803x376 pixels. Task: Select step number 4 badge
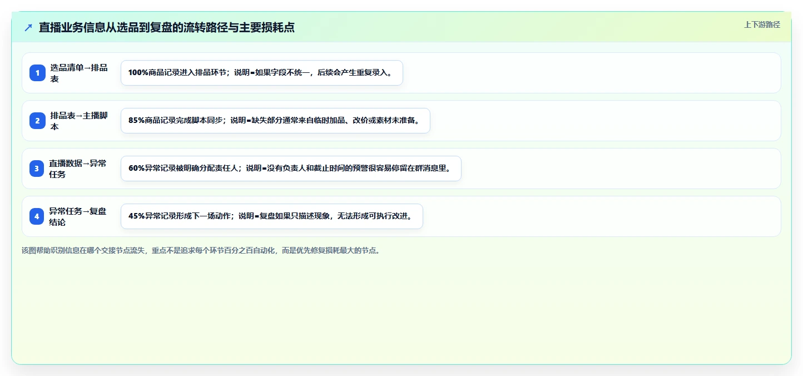point(37,216)
